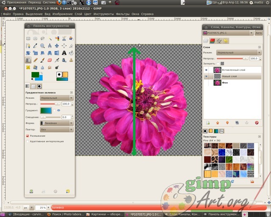The width and height of the screenshot is (271, 217).
Task: Open the Слои tab configuration arrow
Action: (x=260, y=47)
